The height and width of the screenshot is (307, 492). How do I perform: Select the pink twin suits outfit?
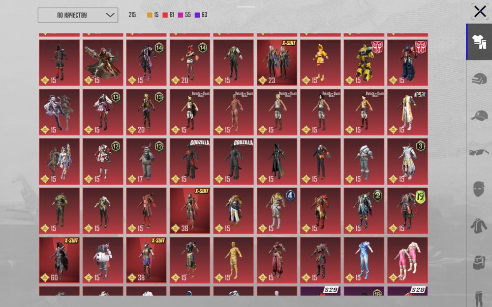pos(407,260)
